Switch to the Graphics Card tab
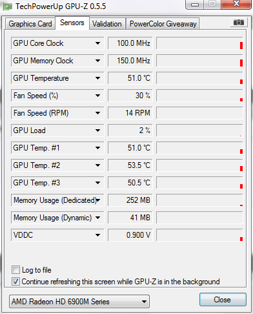Viewport: 253px width, 314px height. [x=30, y=24]
